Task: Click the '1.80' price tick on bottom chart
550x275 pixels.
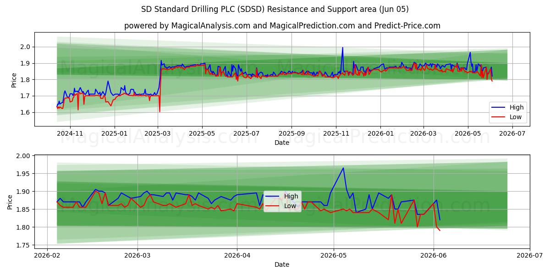Action: pos(24,227)
